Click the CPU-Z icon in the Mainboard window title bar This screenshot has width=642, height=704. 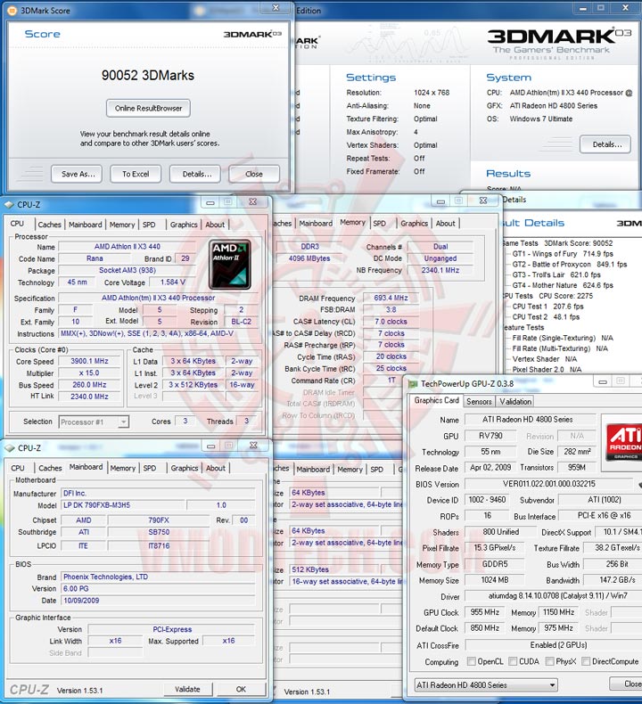[x=10, y=448]
